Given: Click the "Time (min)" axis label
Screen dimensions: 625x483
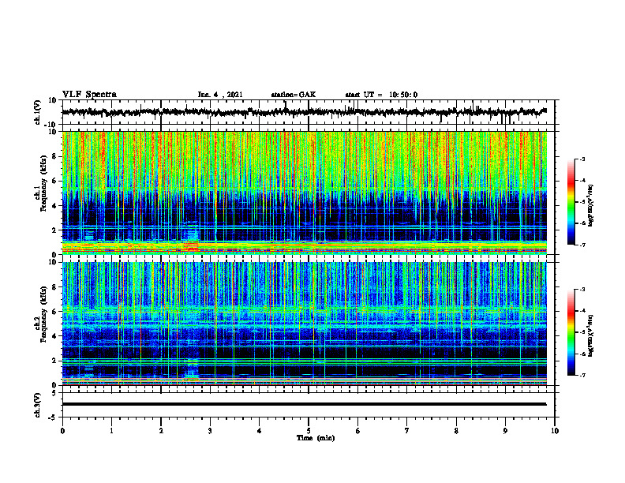Looking at the screenshot, I should tap(316, 438).
